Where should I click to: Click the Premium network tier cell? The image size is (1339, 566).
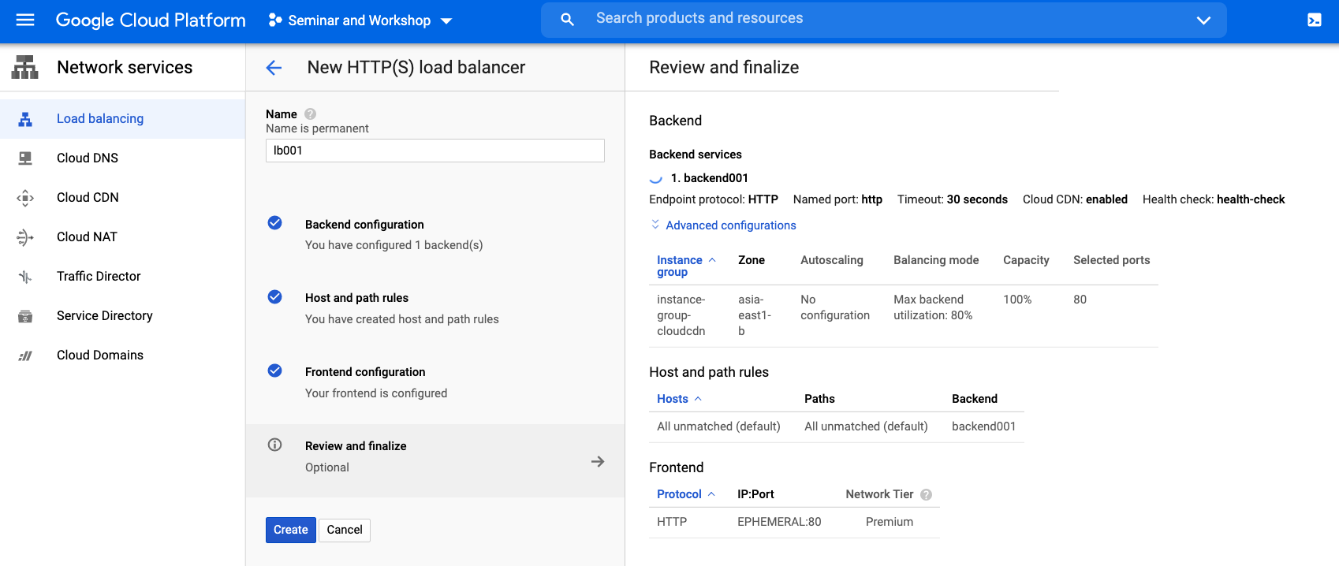pyautogui.click(x=890, y=522)
